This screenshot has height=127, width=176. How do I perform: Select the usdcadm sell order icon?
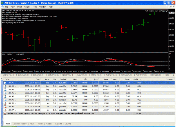click(x=5, y=103)
